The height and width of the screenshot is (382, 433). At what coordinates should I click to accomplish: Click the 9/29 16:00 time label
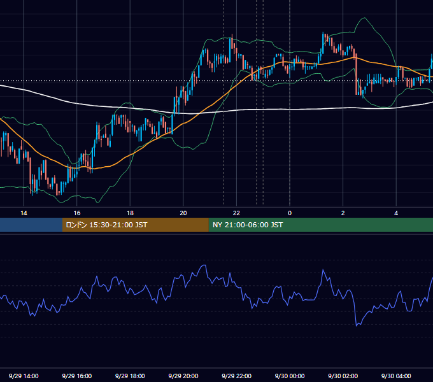pos(77,376)
